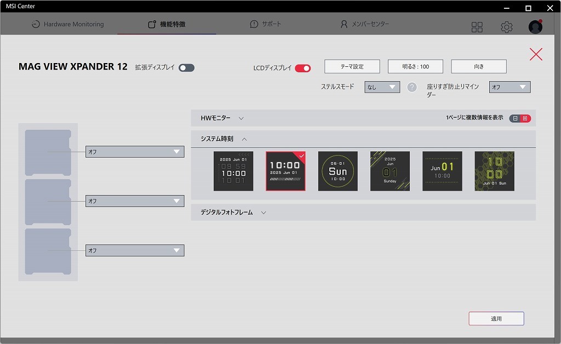Close the MSI Center window

[550, 8]
